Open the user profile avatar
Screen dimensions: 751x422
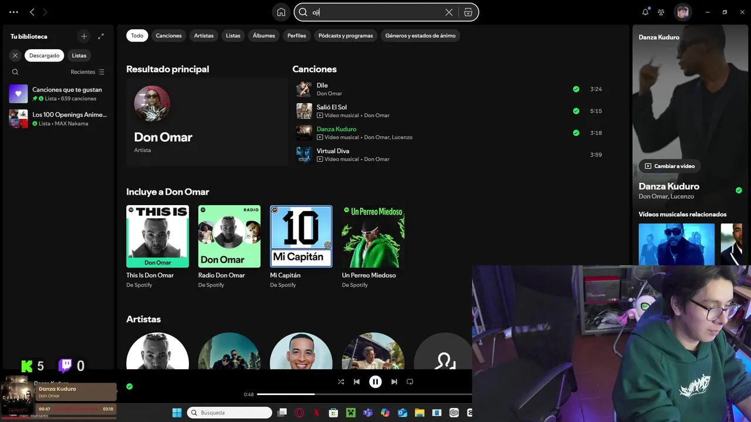click(x=682, y=12)
